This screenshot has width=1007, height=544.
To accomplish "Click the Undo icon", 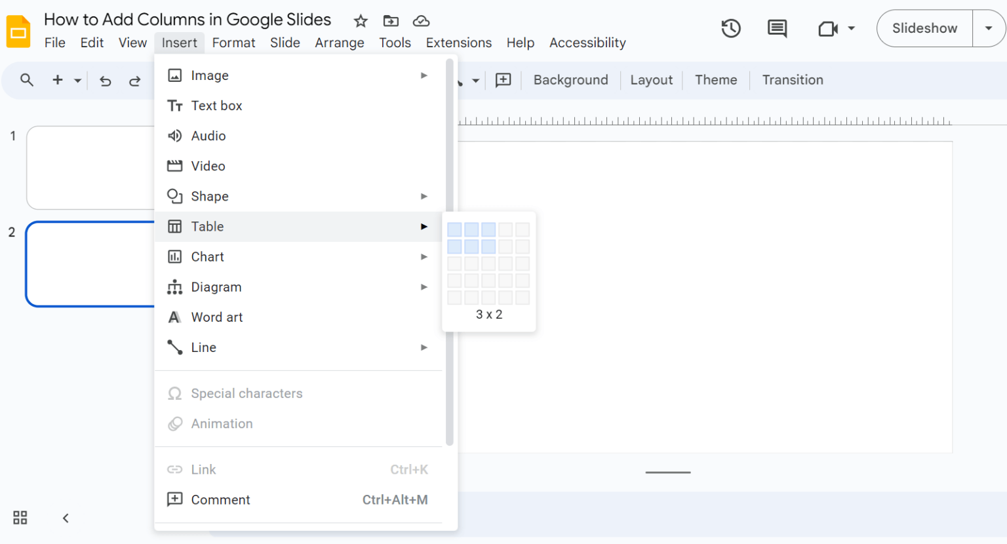I will [x=105, y=79].
